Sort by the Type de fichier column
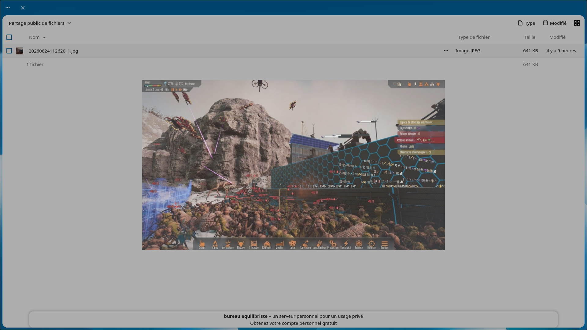The image size is (587, 330). click(x=474, y=37)
